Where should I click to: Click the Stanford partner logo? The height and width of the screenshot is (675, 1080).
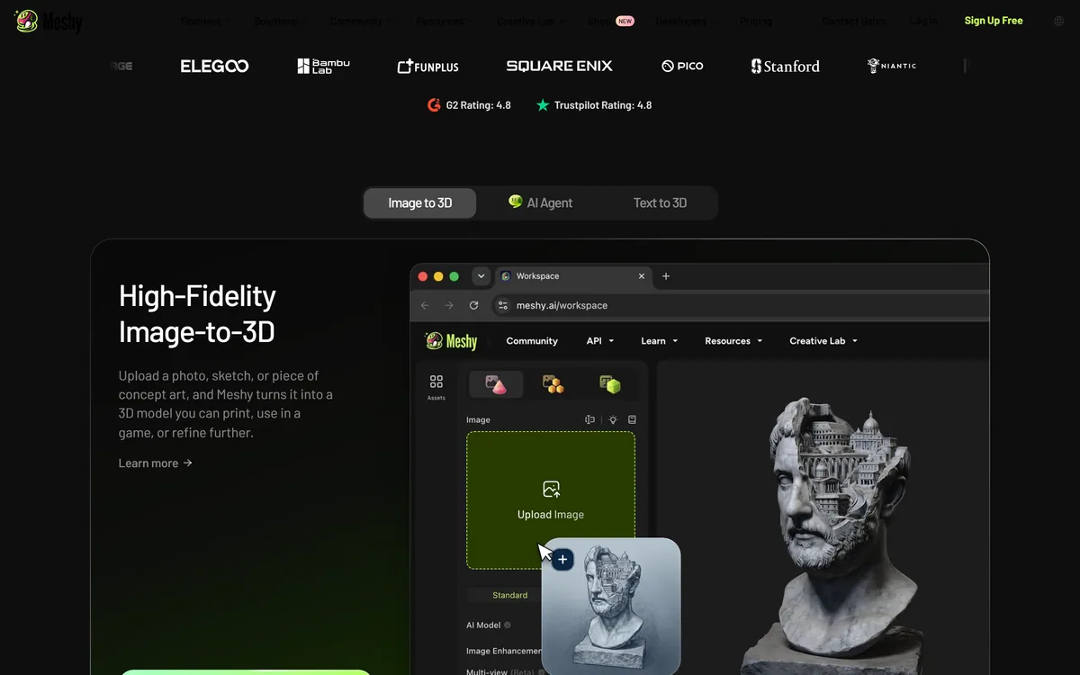(x=786, y=66)
